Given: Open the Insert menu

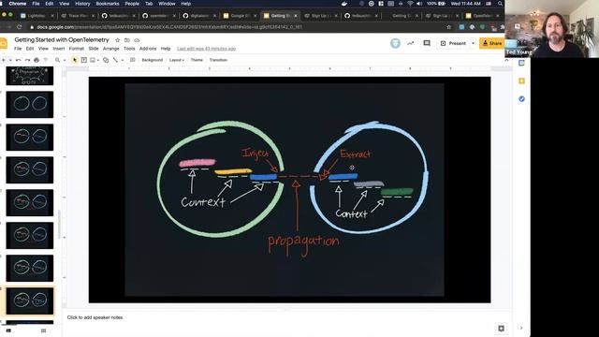Looking at the screenshot, I should tap(58, 49).
